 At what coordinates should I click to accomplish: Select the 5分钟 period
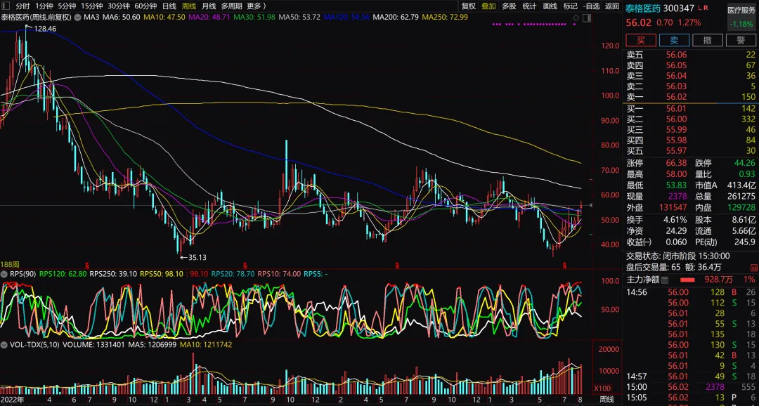tap(67, 6)
